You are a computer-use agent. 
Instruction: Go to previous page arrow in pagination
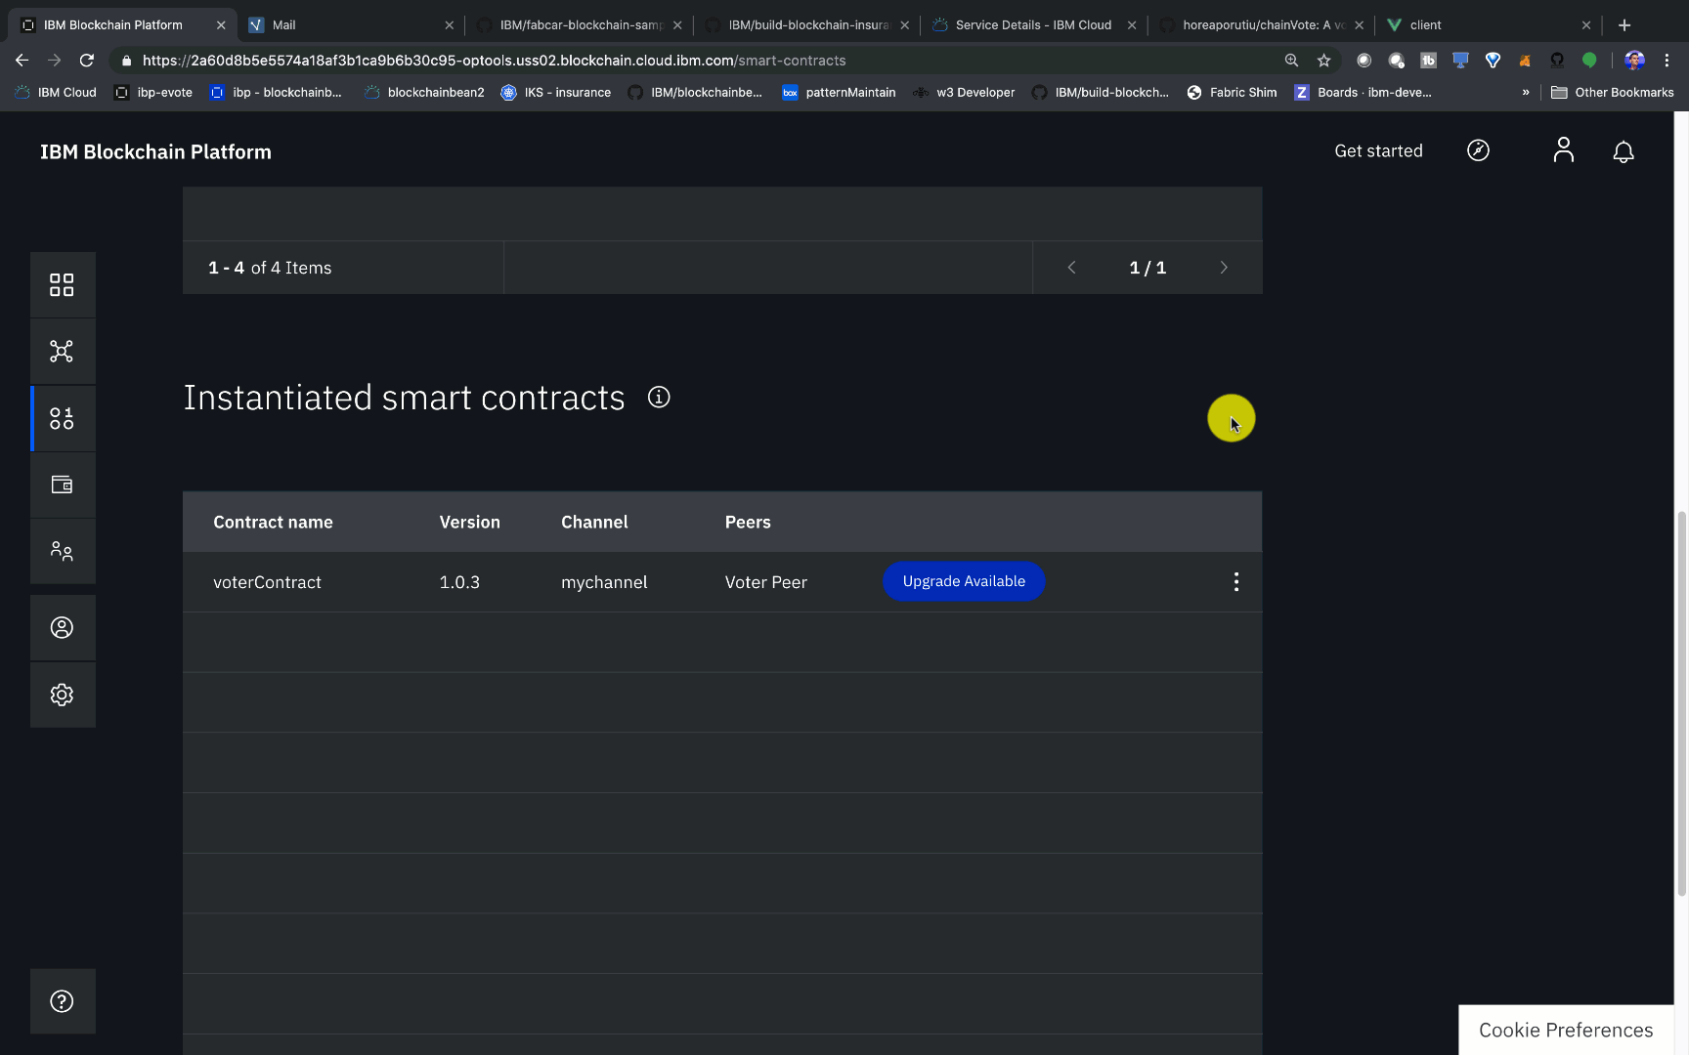(x=1071, y=268)
